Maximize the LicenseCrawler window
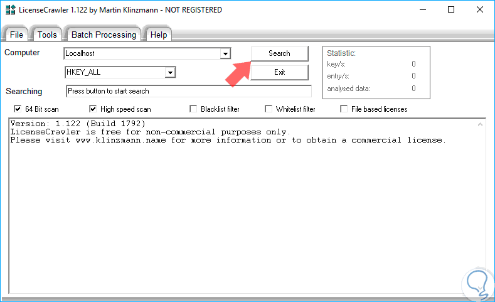This screenshot has width=495, height=302. tap(451, 10)
